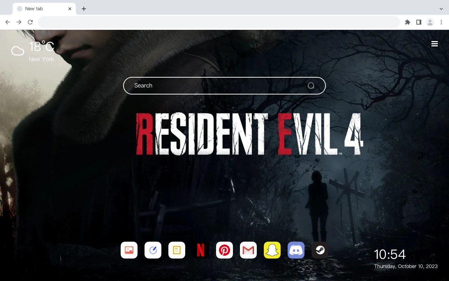Toggle the browser side panel
Image resolution: width=449 pixels, height=281 pixels.
tap(418, 22)
